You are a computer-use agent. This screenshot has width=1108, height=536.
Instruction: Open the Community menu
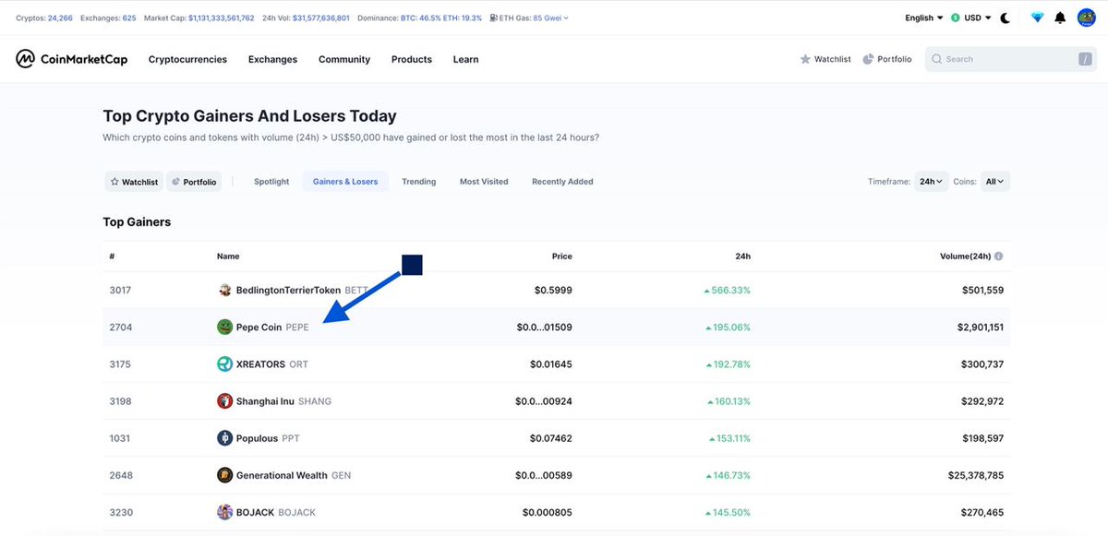343,58
